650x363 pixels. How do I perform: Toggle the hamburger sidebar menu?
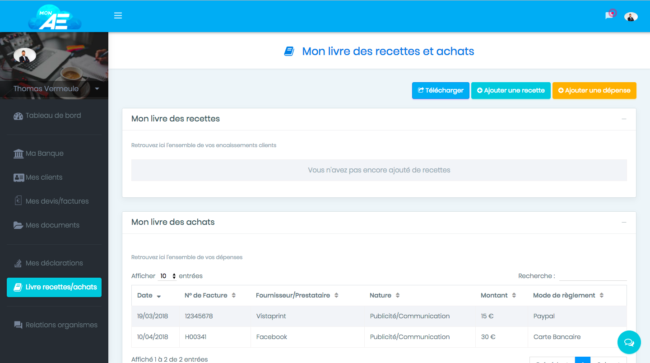(118, 16)
